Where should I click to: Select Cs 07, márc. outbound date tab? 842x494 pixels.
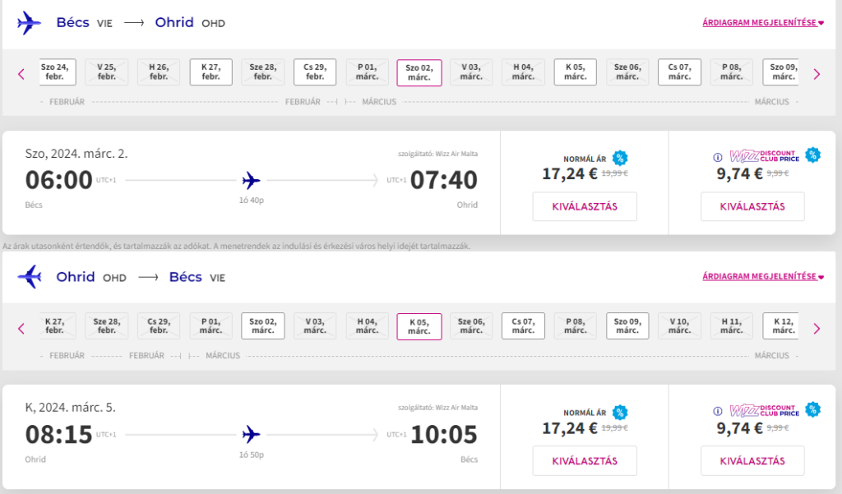click(679, 72)
